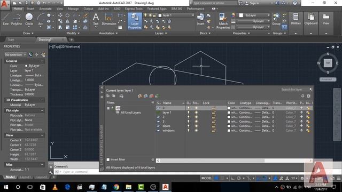
Task: Open Chrome from the taskbar
Action: (x=116, y=187)
